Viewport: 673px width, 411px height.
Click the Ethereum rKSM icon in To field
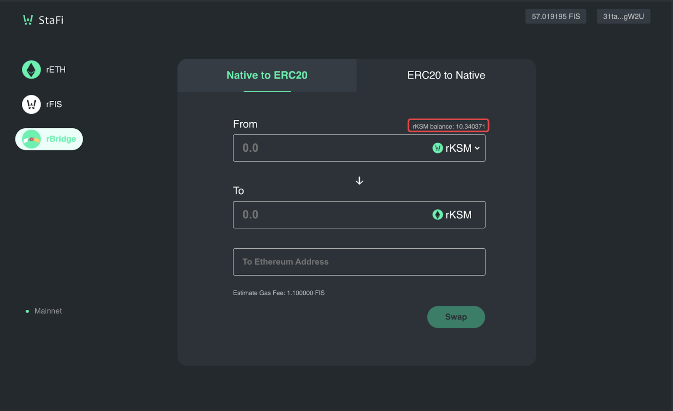tap(437, 215)
